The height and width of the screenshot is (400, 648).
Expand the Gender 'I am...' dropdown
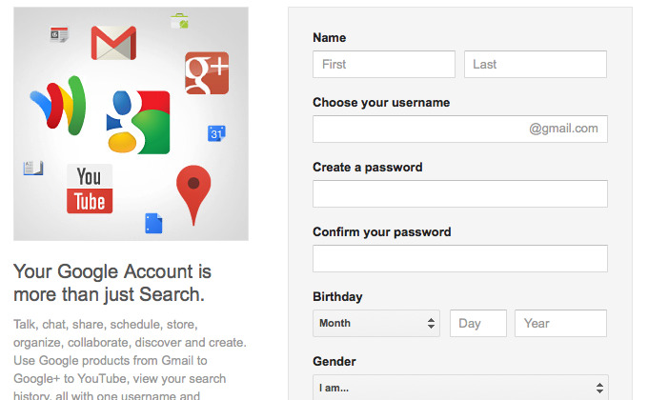pos(460,388)
